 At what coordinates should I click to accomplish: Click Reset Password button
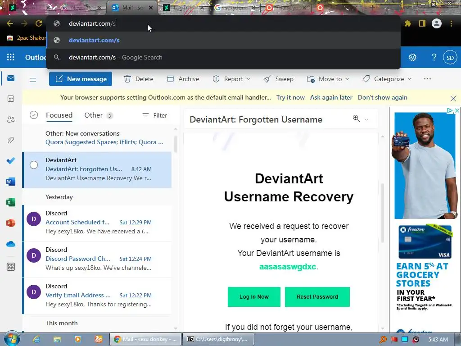(x=317, y=296)
